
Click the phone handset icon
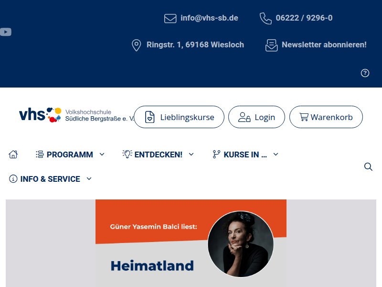coord(265,18)
